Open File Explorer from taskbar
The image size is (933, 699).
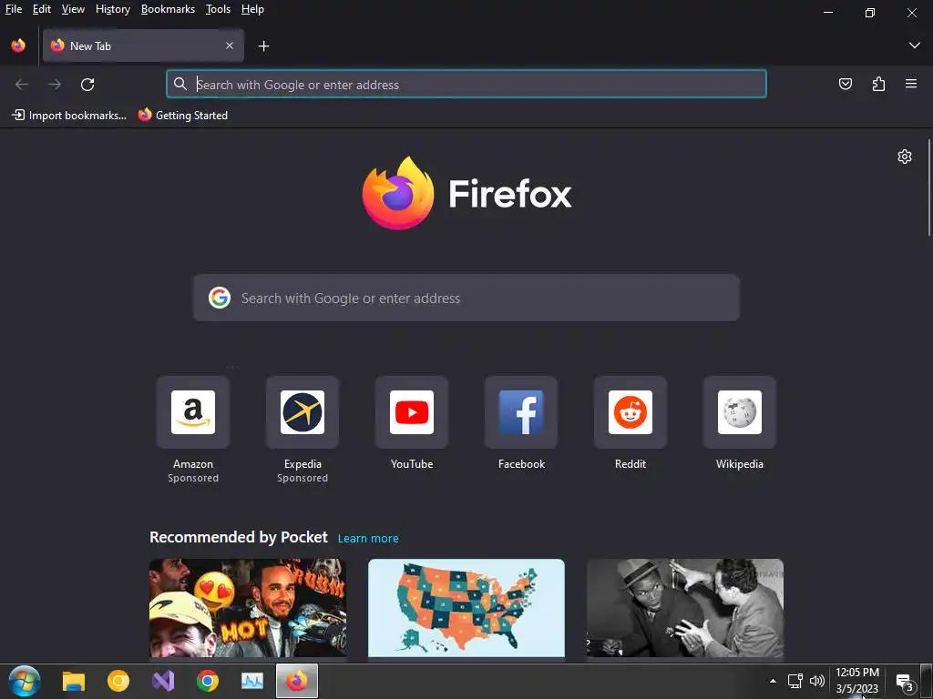coord(74,681)
